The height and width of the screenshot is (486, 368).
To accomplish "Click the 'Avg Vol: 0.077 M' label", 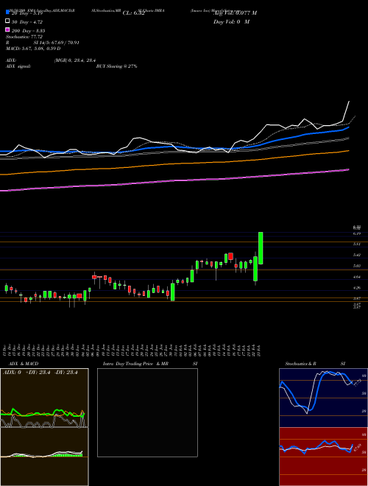I will (x=235, y=13).
